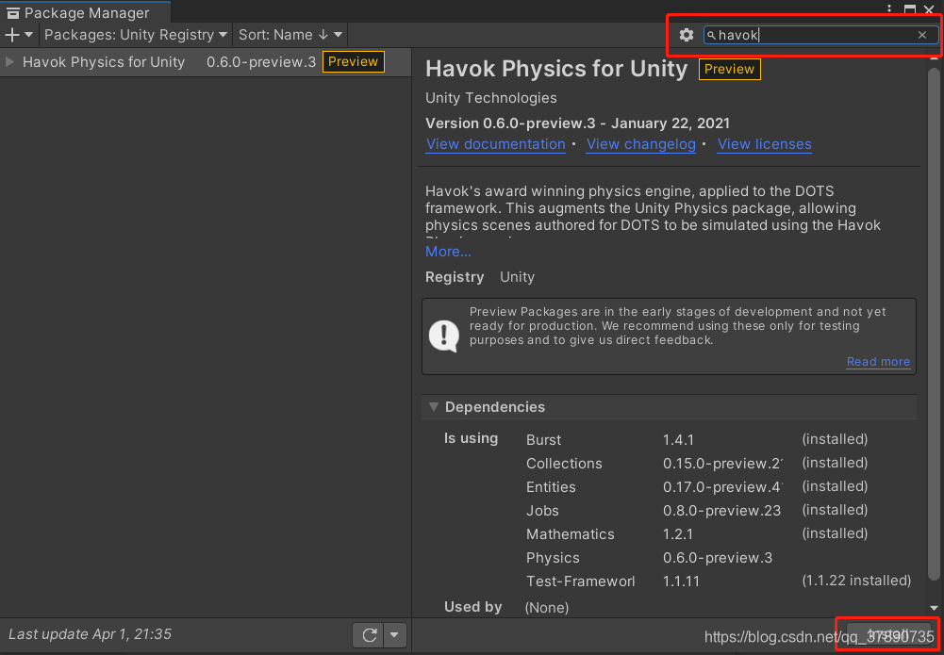Click the 0.8.0-preview.23 version value
This screenshot has height=655, width=944.
pyautogui.click(x=721, y=511)
